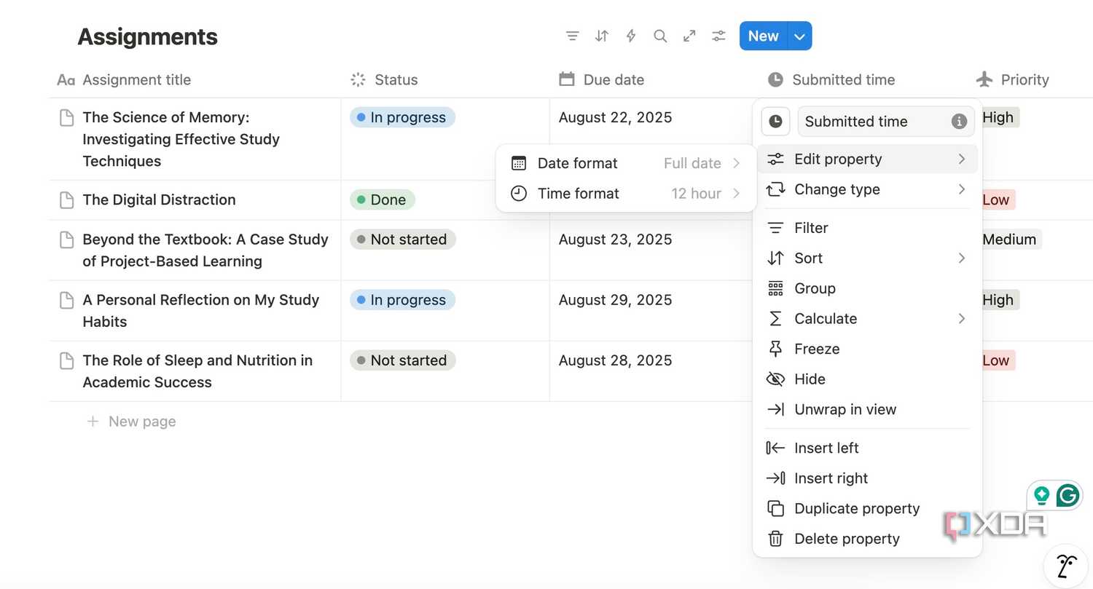Image resolution: width=1093 pixels, height=589 pixels.
Task: Select Delete property
Action: (x=867, y=539)
